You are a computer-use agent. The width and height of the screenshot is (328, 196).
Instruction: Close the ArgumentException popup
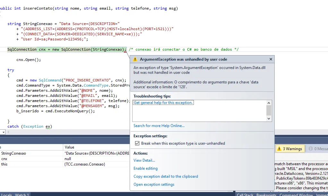[271, 59]
